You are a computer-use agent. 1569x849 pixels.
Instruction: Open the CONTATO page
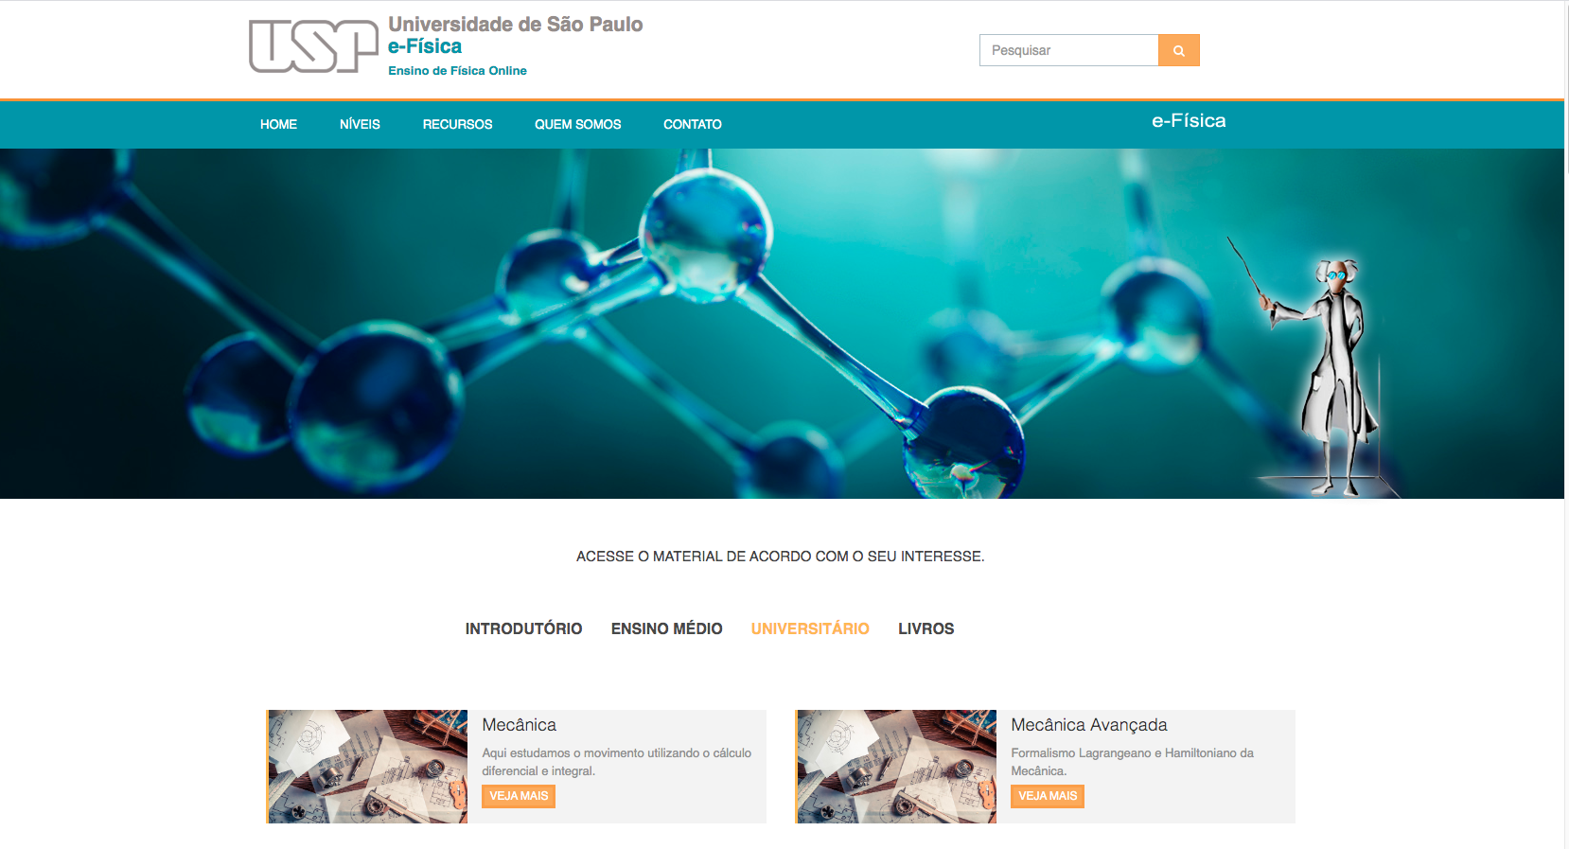(692, 124)
